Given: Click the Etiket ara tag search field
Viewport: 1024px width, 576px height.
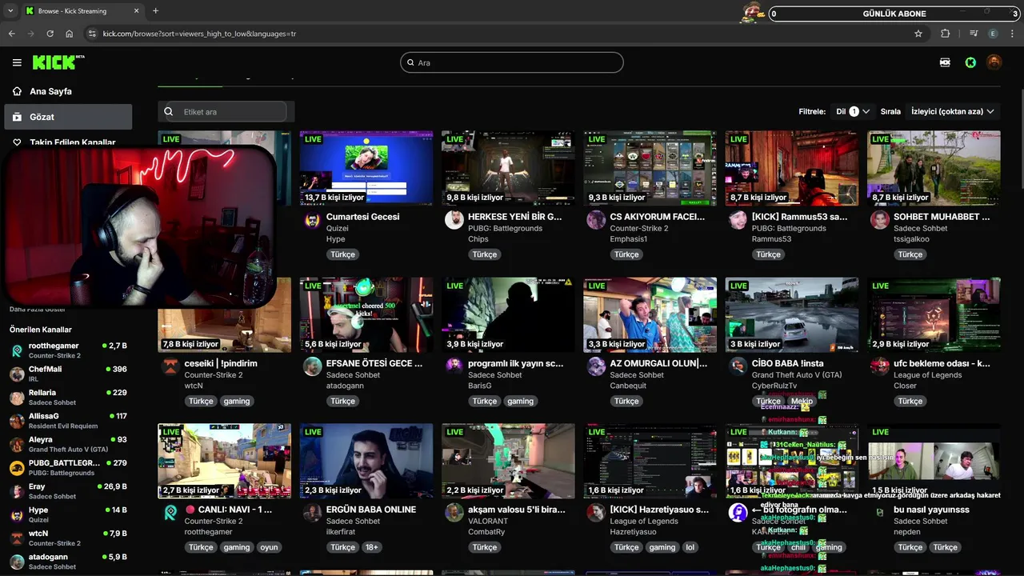Looking at the screenshot, I should [x=226, y=112].
